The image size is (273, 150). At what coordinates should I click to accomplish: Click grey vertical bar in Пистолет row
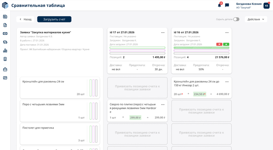pos(96,134)
